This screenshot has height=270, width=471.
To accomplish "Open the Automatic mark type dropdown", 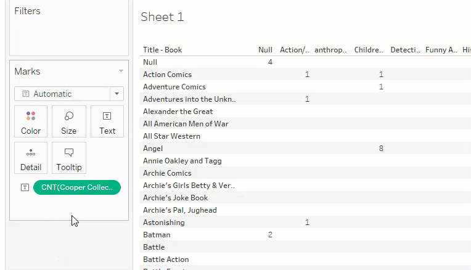I will pyautogui.click(x=69, y=94).
